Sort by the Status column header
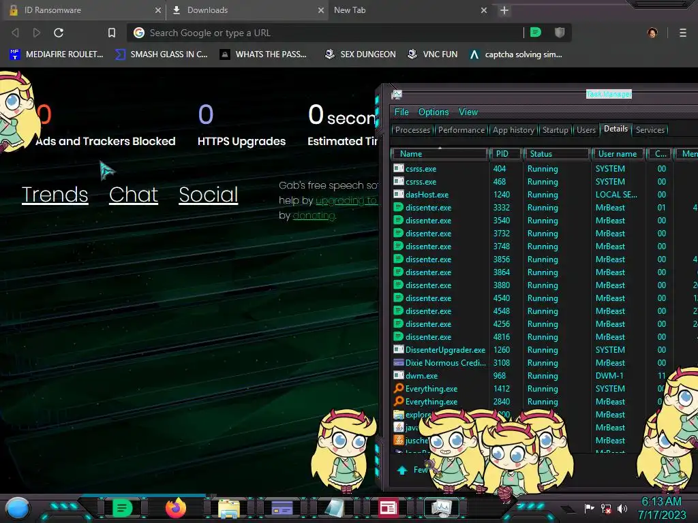The width and height of the screenshot is (698, 523). pyautogui.click(x=556, y=154)
